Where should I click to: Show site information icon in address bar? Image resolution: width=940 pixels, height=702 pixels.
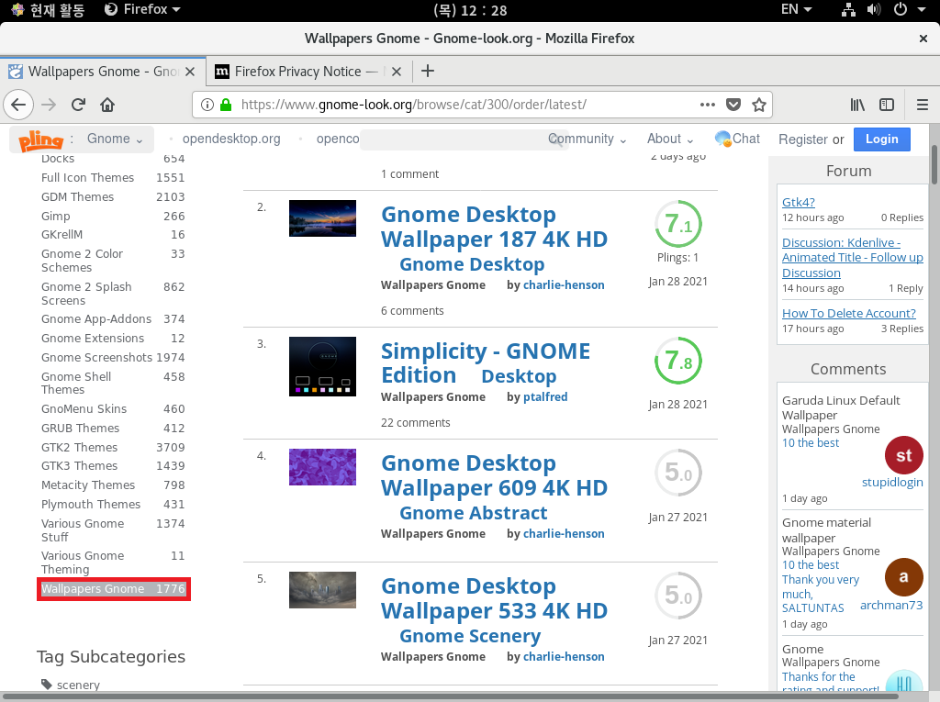click(207, 105)
